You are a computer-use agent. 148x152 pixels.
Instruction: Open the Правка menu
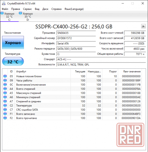point(16,9)
